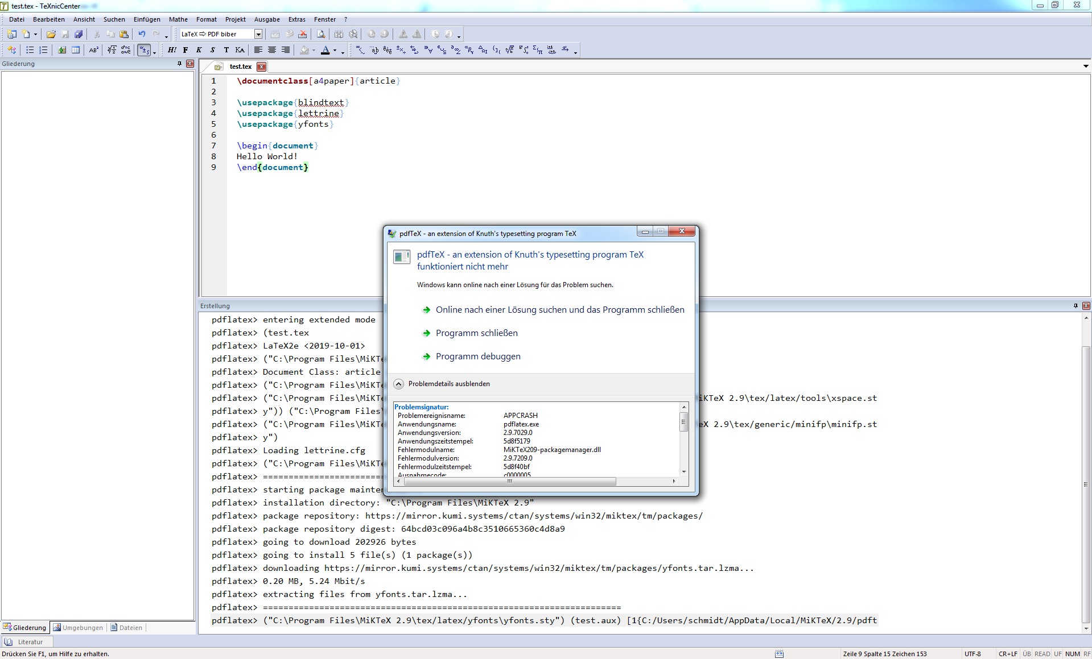The height and width of the screenshot is (659, 1092).
Task: Apply italic with the K icon
Action: [199, 50]
